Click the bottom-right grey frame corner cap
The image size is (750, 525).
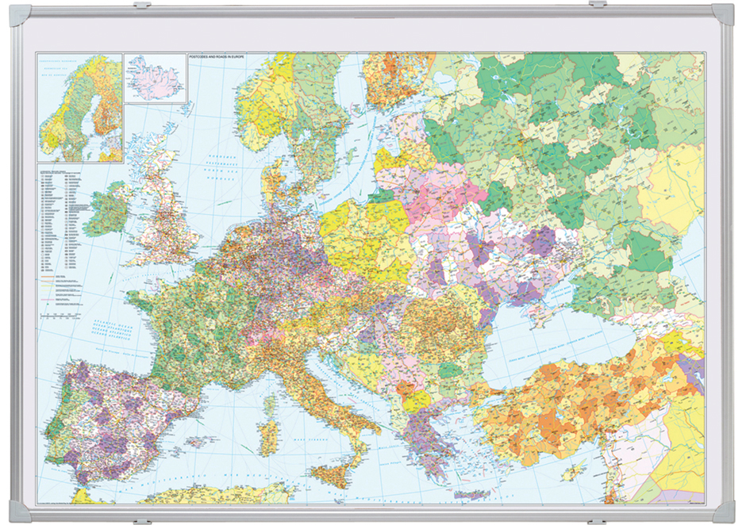[x=724, y=509]
